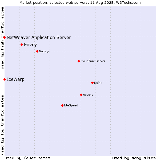Click the 'Node.js' label
This screenshot has width=160, height=160.
pos(44,51)
